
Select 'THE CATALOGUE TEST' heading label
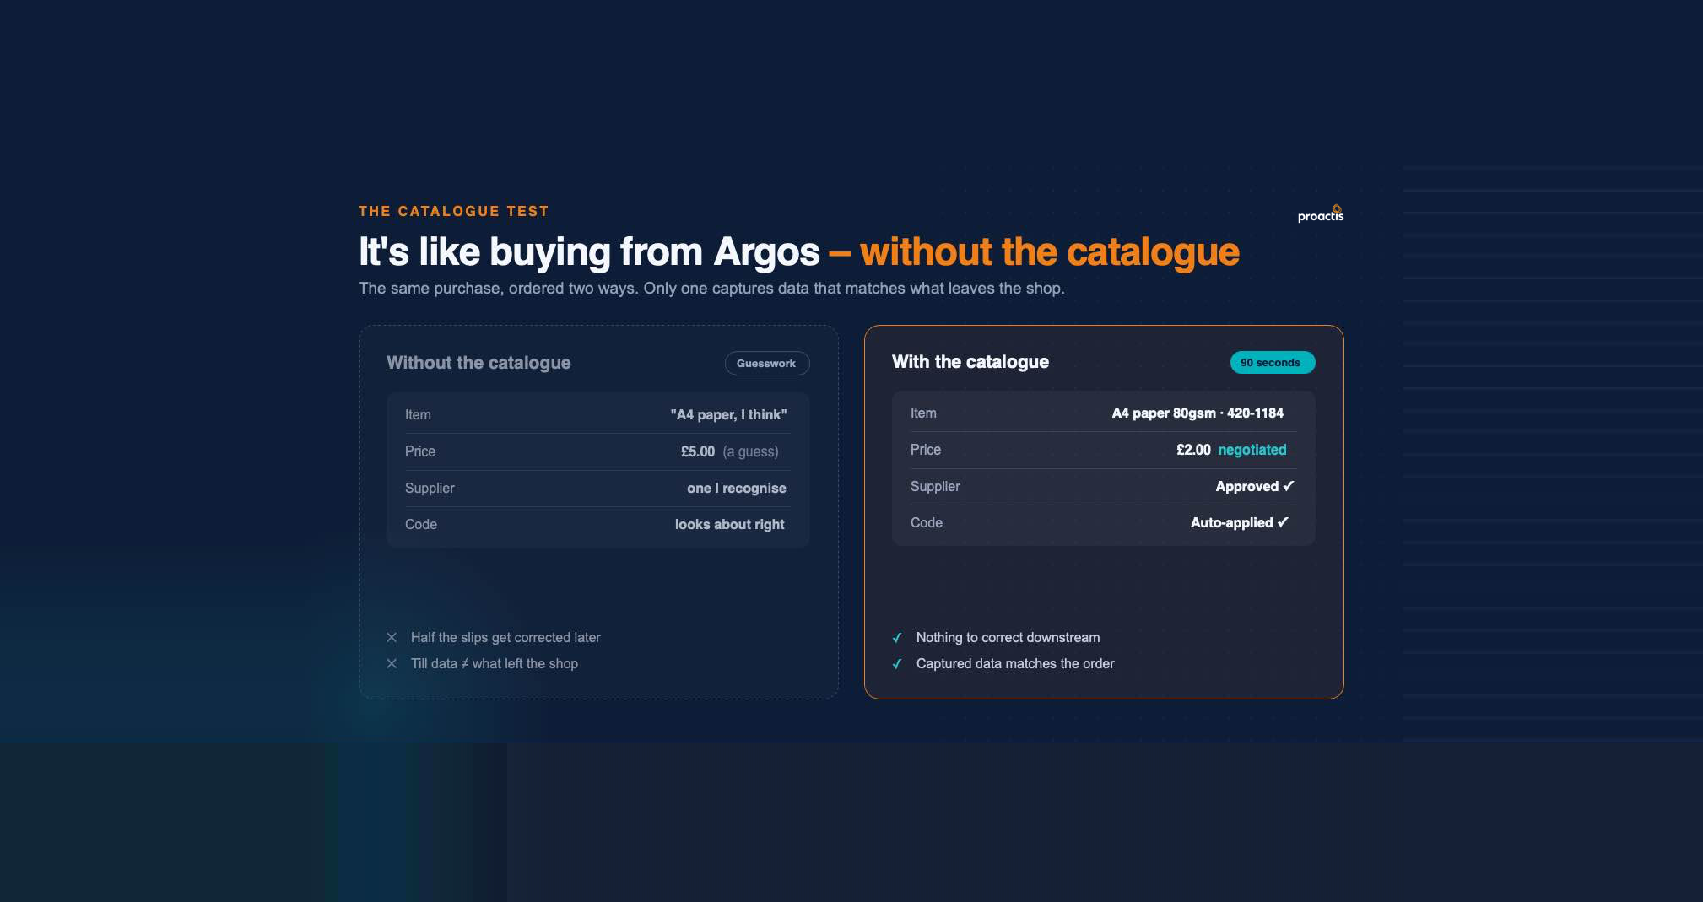coord(453,211)
